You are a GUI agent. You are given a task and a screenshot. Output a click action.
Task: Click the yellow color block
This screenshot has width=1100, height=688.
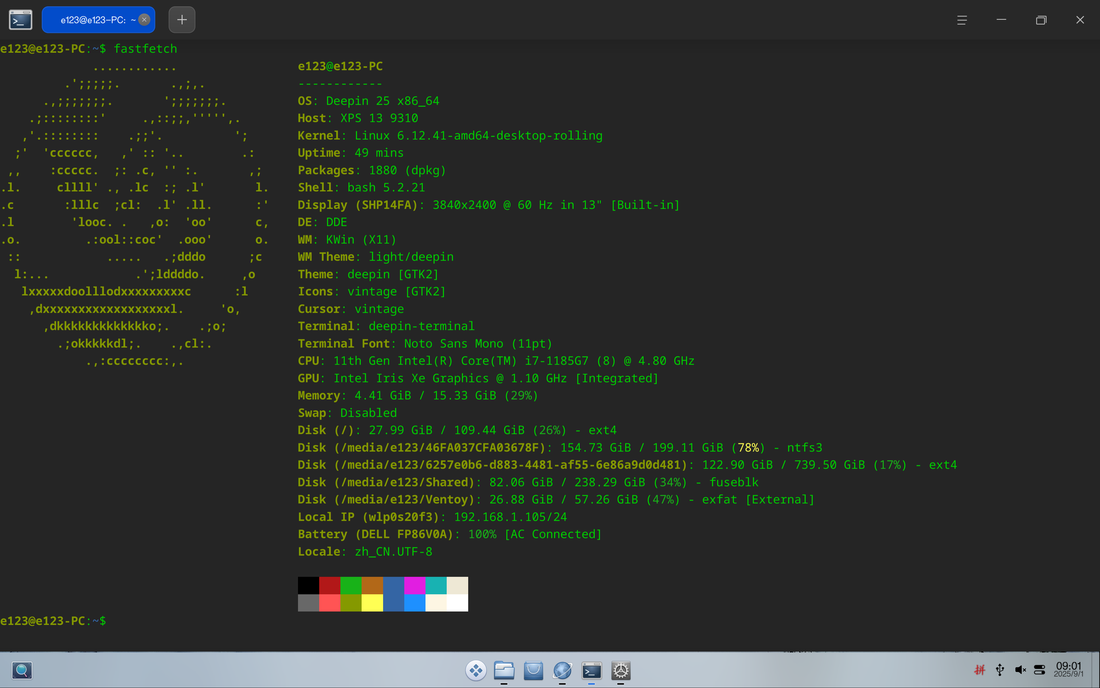point(372,603)
